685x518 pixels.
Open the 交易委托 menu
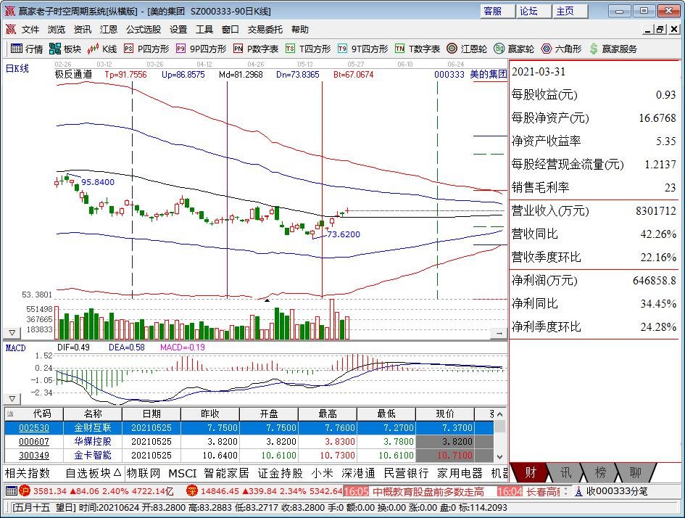265,29
